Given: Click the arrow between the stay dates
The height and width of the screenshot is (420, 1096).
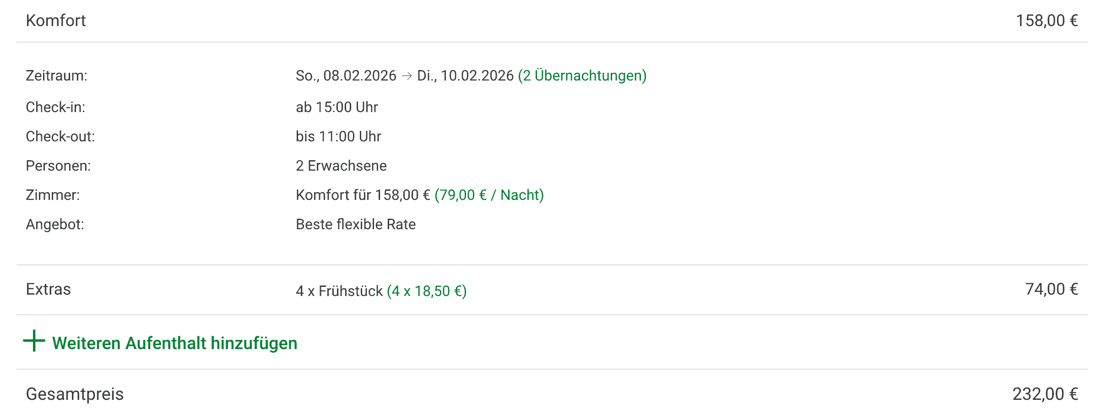Looking at the screenshot, I should pyautogui.click(x=407, y=76).
